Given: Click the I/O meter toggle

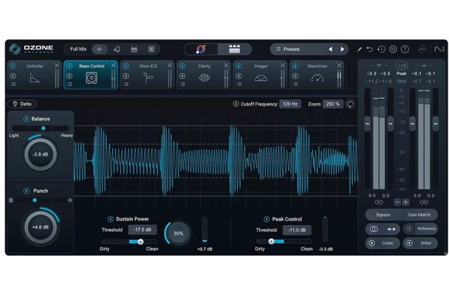Looking at the screenshot, I should 402,66.
